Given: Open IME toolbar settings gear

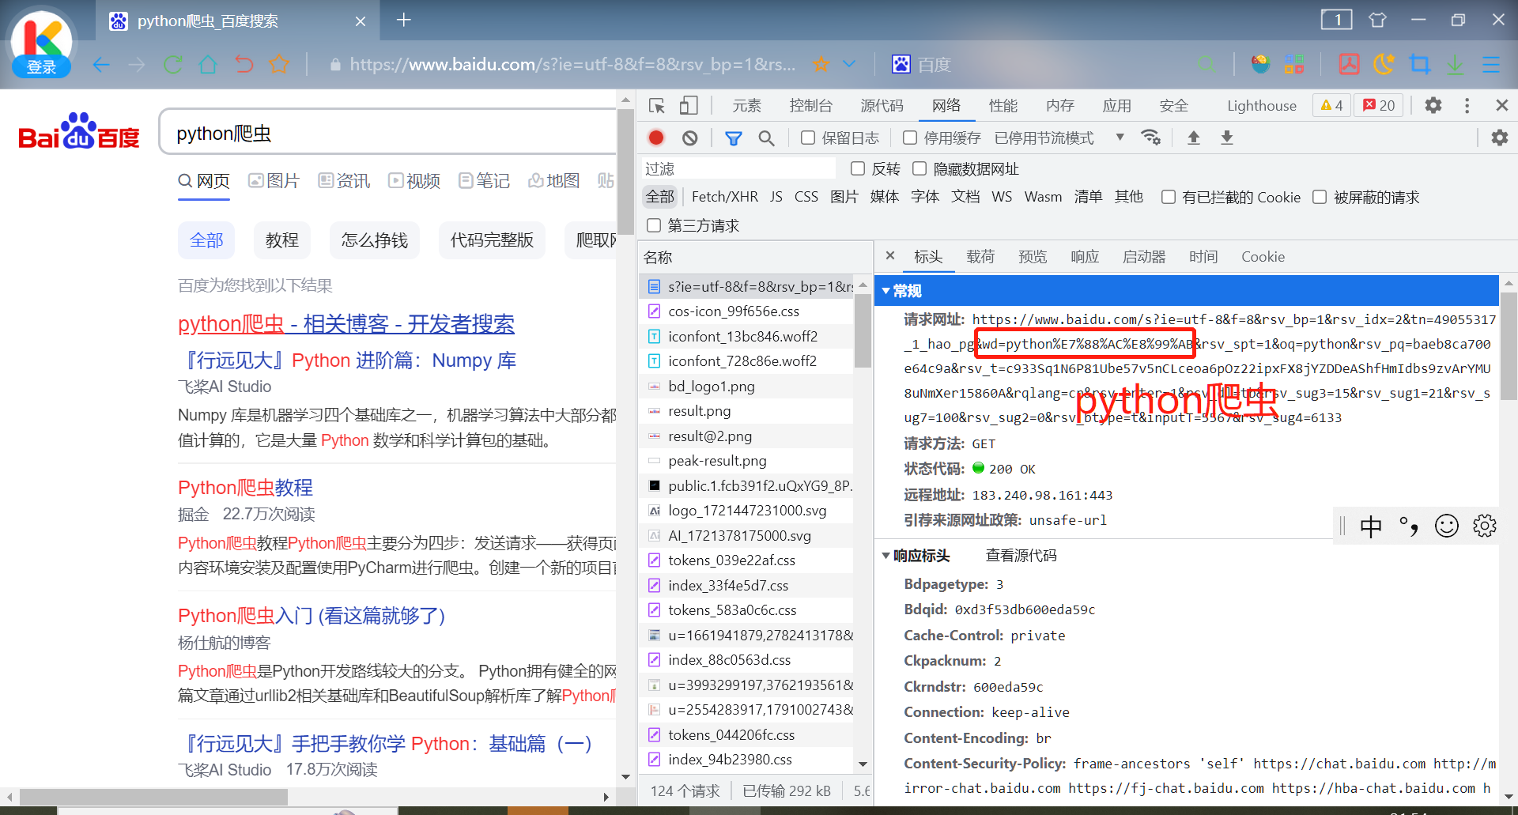Looking at the screenshot, I should pyautogui.click(x=1485, y=526).
